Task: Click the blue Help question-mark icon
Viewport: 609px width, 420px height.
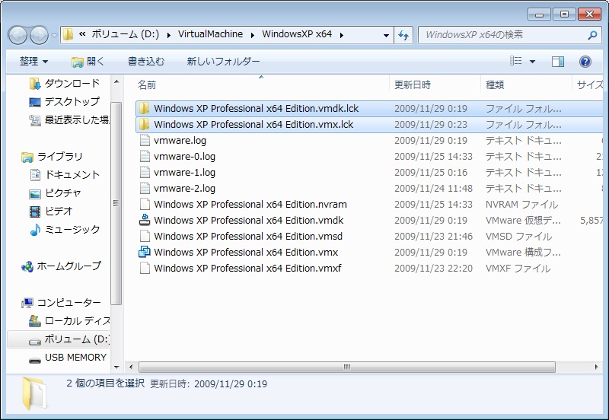Action: [585, 62]
